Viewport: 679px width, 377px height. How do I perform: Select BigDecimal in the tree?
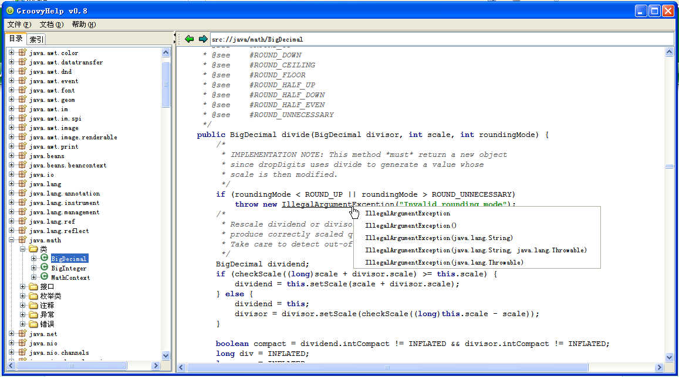pyautogui.click(x=69, y=258)
